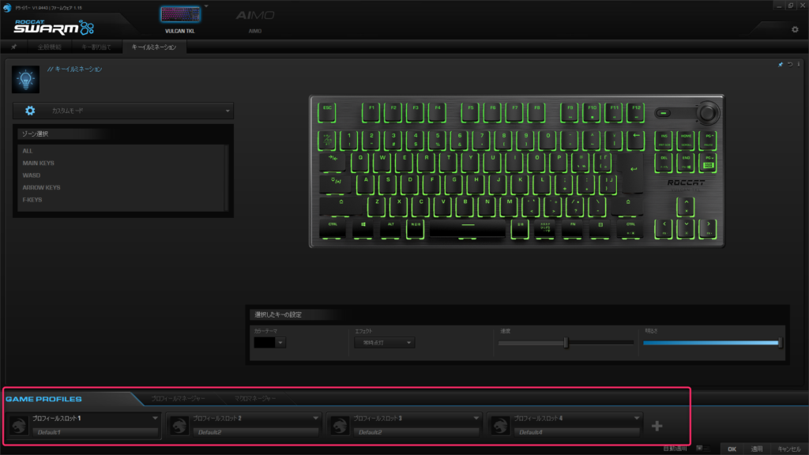Image resolution: width=809 pixels, height=455 pixels.
Task: Expand the プロフィールスロット 2 dropdown arrow
Action: [315, 419]
